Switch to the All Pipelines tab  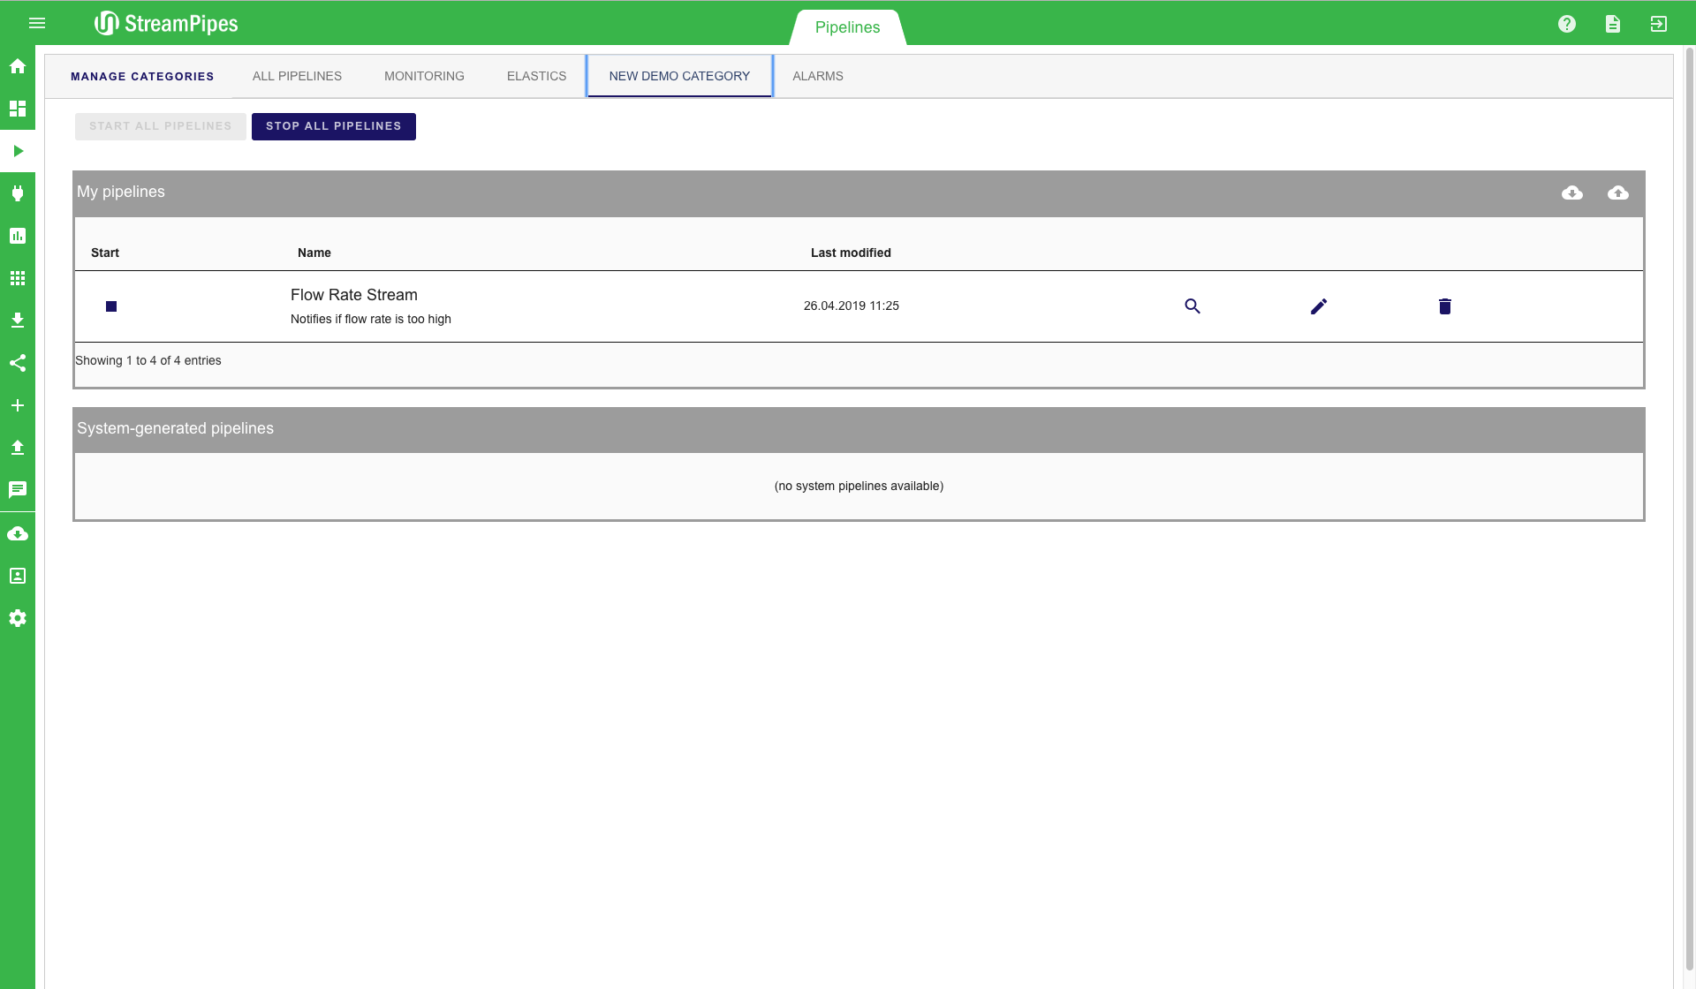pyautogui.click(x=297, y=76)
